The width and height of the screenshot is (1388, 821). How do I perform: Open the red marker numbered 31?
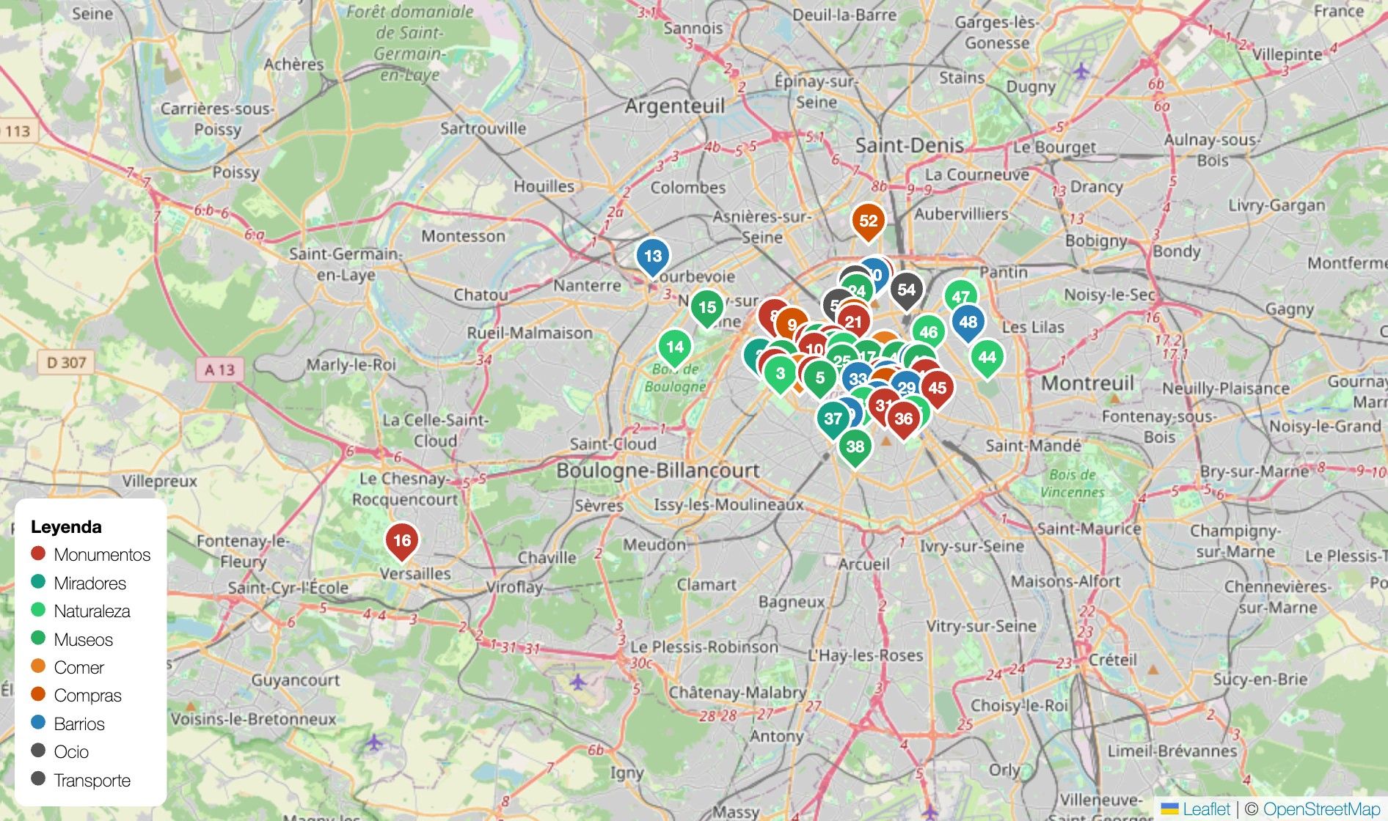coord(883,405)
